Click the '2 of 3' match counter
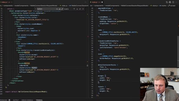This screenshot has height=101, width=179. (66, 9)
